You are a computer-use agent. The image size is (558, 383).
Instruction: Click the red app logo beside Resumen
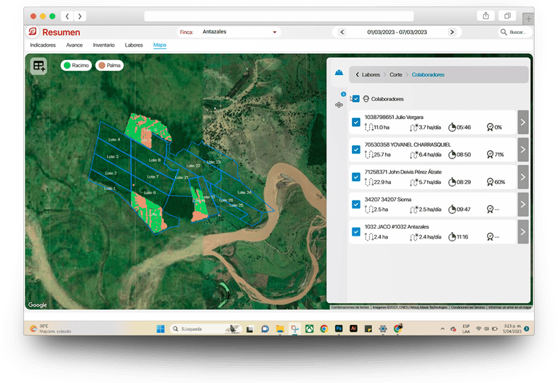33,32
